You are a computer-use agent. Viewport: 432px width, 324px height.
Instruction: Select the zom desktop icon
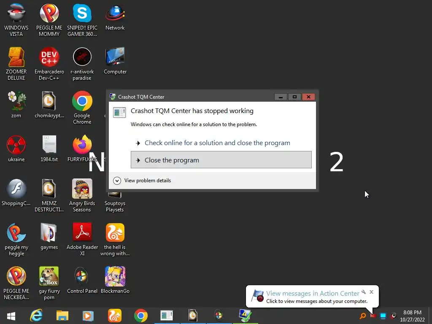point(16,105)
